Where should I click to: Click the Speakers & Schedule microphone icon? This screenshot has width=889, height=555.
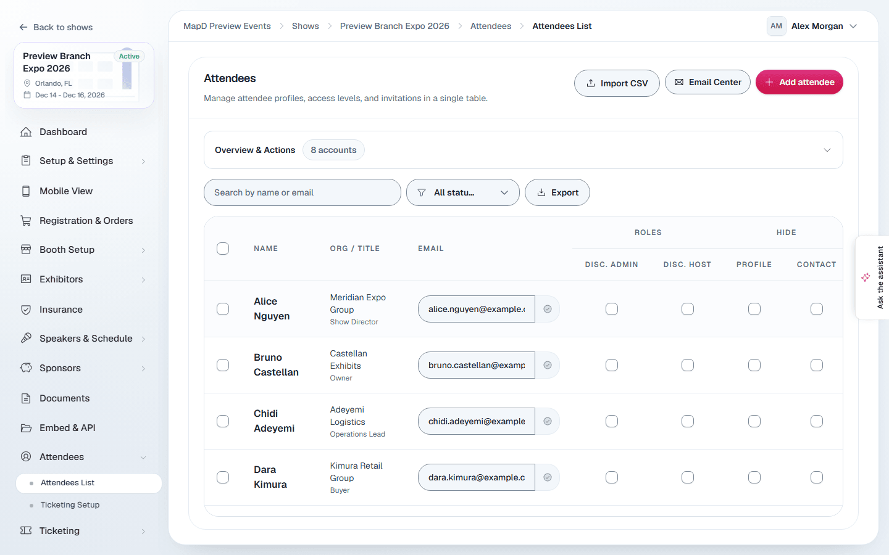26,339
